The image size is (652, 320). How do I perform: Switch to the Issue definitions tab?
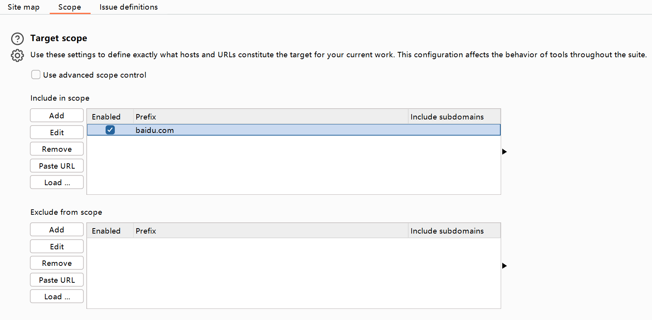[129, 7]
